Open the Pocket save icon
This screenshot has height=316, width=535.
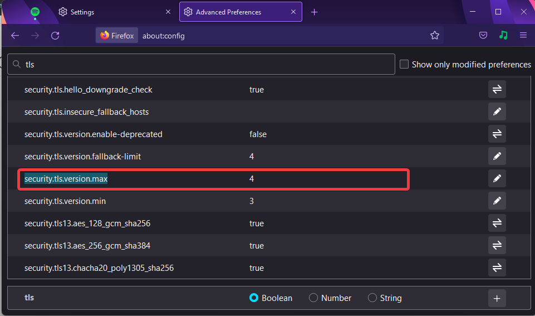pos(483,35)
